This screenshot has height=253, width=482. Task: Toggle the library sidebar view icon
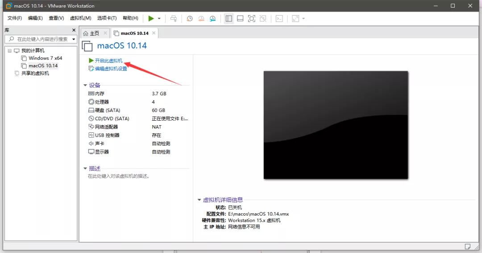pos(229,18)
